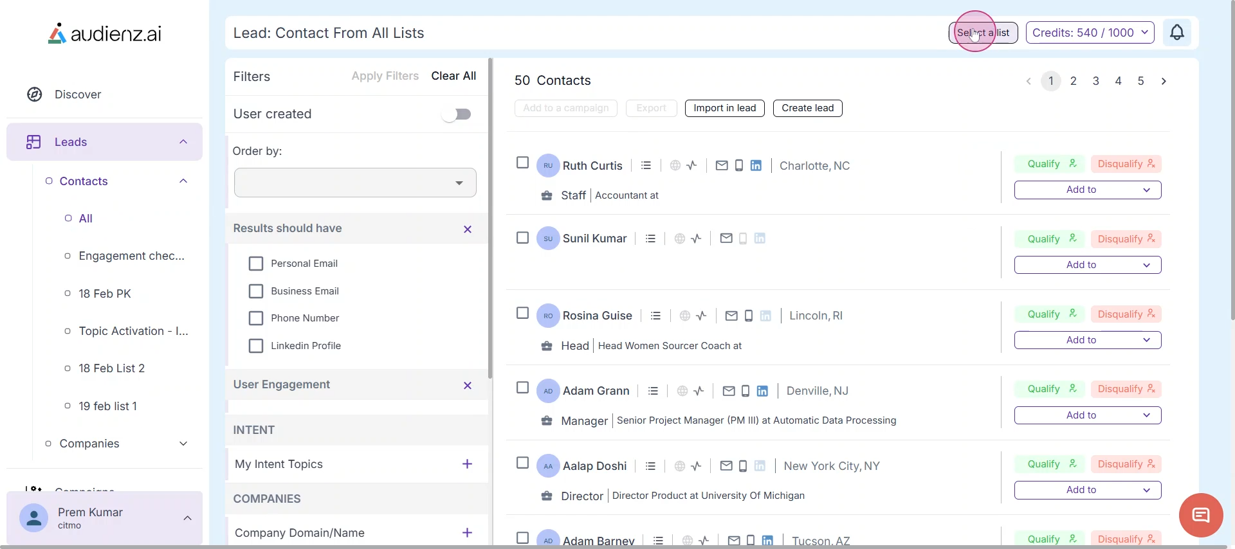Screen dimensions: 1235x549
Task: Open the list icon beside Rosina Guise
Action: coord(655,316)
